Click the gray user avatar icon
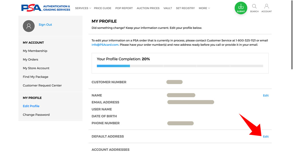The width and height of the screenshot is (293, 155). tap(29, 26)
